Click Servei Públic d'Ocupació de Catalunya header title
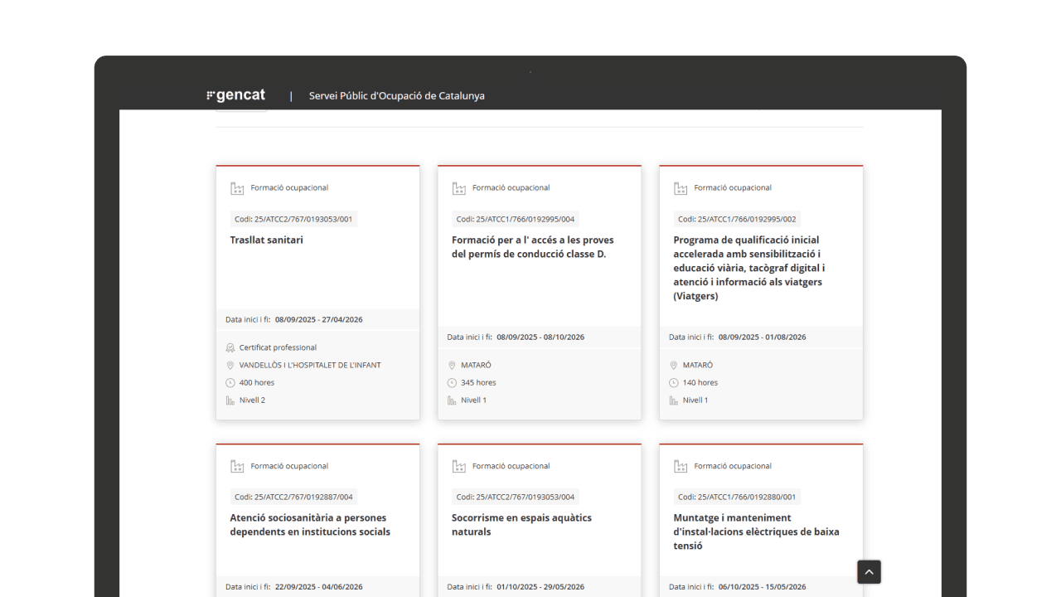Screen dimensions: 1061x597 pos(396,96)
